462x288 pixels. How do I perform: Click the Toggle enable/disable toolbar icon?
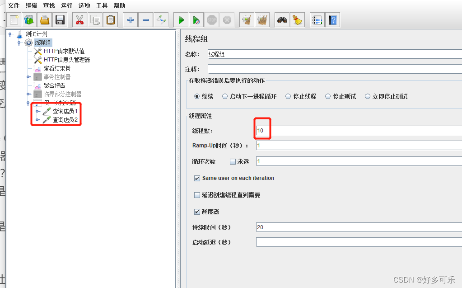coord(161,20)
